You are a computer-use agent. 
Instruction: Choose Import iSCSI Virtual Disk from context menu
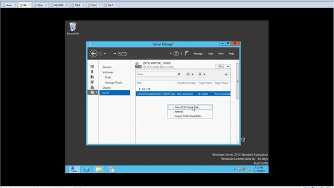[190, 116]
